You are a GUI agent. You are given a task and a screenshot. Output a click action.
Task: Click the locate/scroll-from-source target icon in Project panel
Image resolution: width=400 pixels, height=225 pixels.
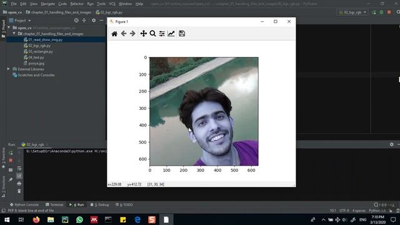click(76, 21)
